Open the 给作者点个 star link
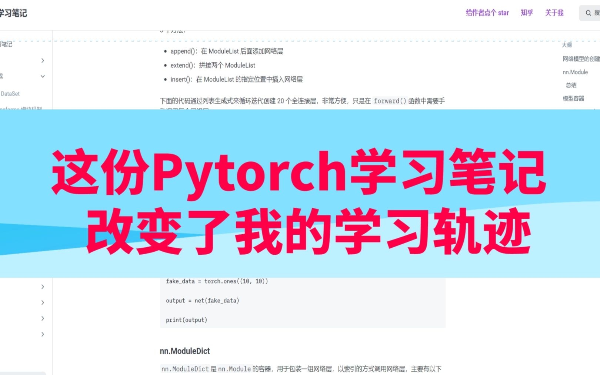This screenshot has height=375, width=600. (x=487, y=13)
